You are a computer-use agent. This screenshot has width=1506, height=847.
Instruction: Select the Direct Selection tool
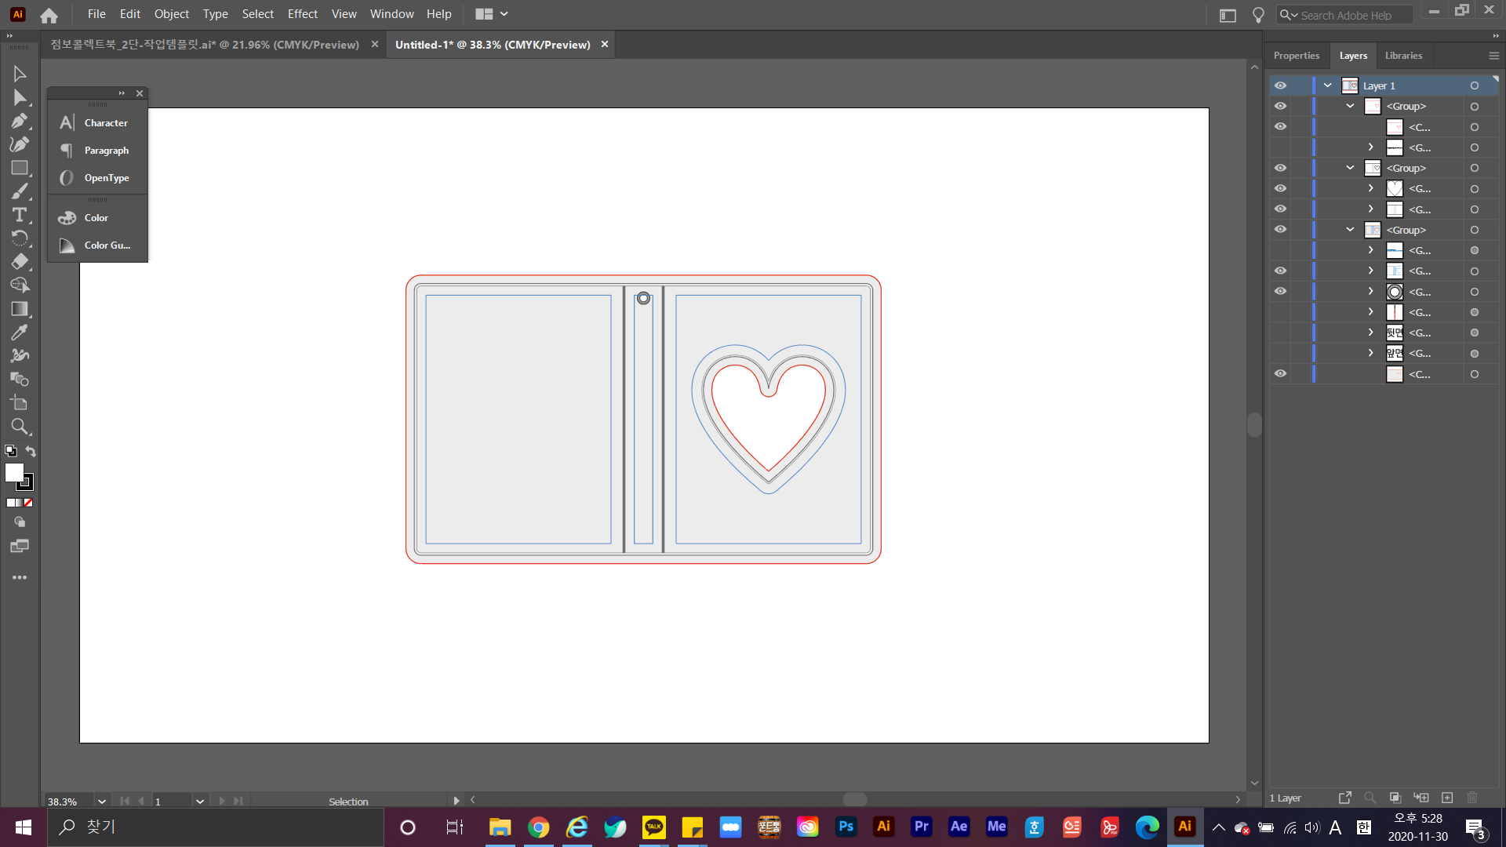[x=20, y=97]
